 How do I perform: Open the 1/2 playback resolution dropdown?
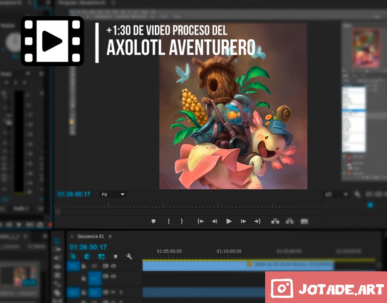335,195
